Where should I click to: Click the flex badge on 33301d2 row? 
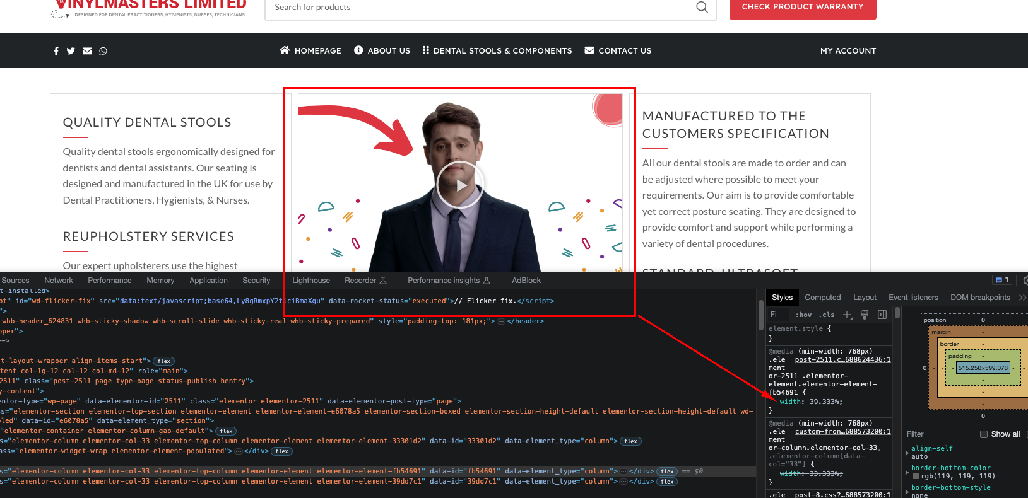(x=631, y=441)
